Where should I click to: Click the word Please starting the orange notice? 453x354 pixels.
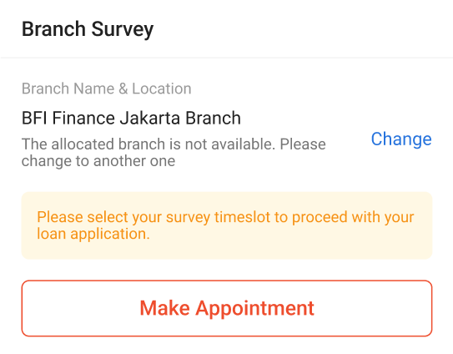60,217
